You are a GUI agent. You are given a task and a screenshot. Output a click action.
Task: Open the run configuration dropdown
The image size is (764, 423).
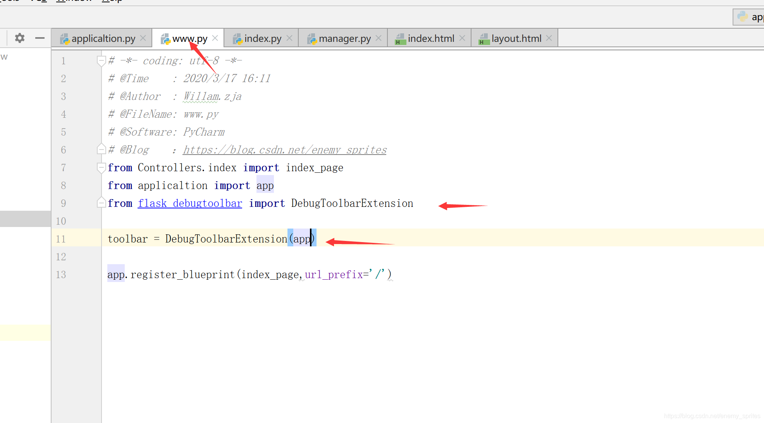point(750,17)
